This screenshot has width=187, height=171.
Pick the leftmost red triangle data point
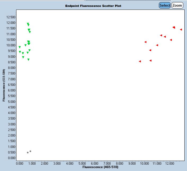[x=140, y=61]
